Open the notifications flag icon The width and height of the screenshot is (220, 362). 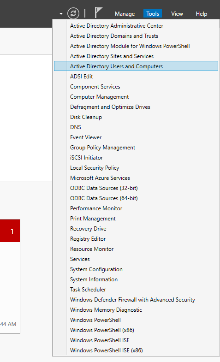tap(98, 12)
